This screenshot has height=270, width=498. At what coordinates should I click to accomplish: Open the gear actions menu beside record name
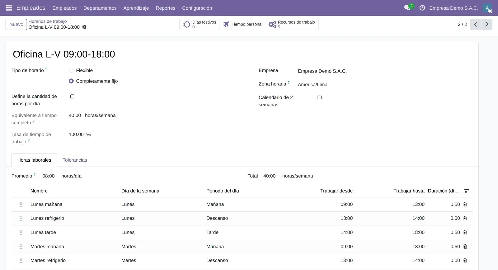[x=84, y=27]
